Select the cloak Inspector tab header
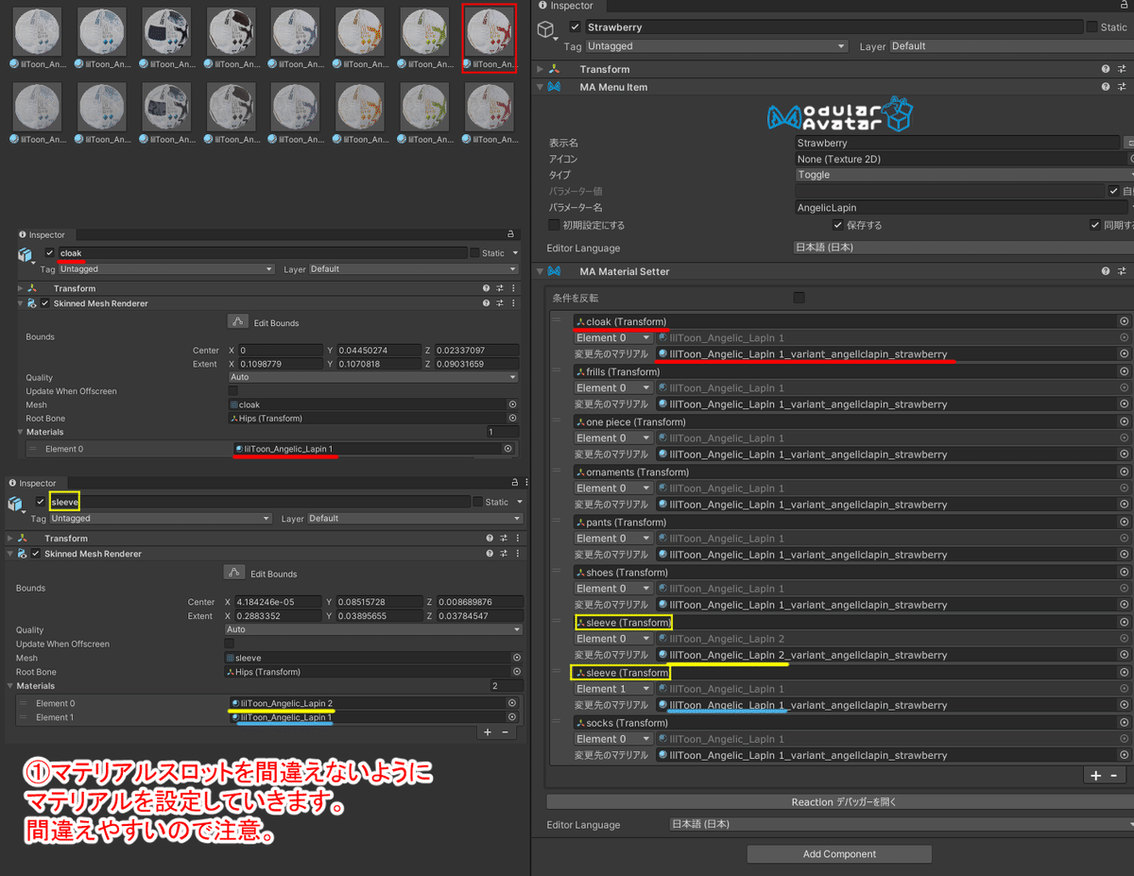 click(43, 234)
